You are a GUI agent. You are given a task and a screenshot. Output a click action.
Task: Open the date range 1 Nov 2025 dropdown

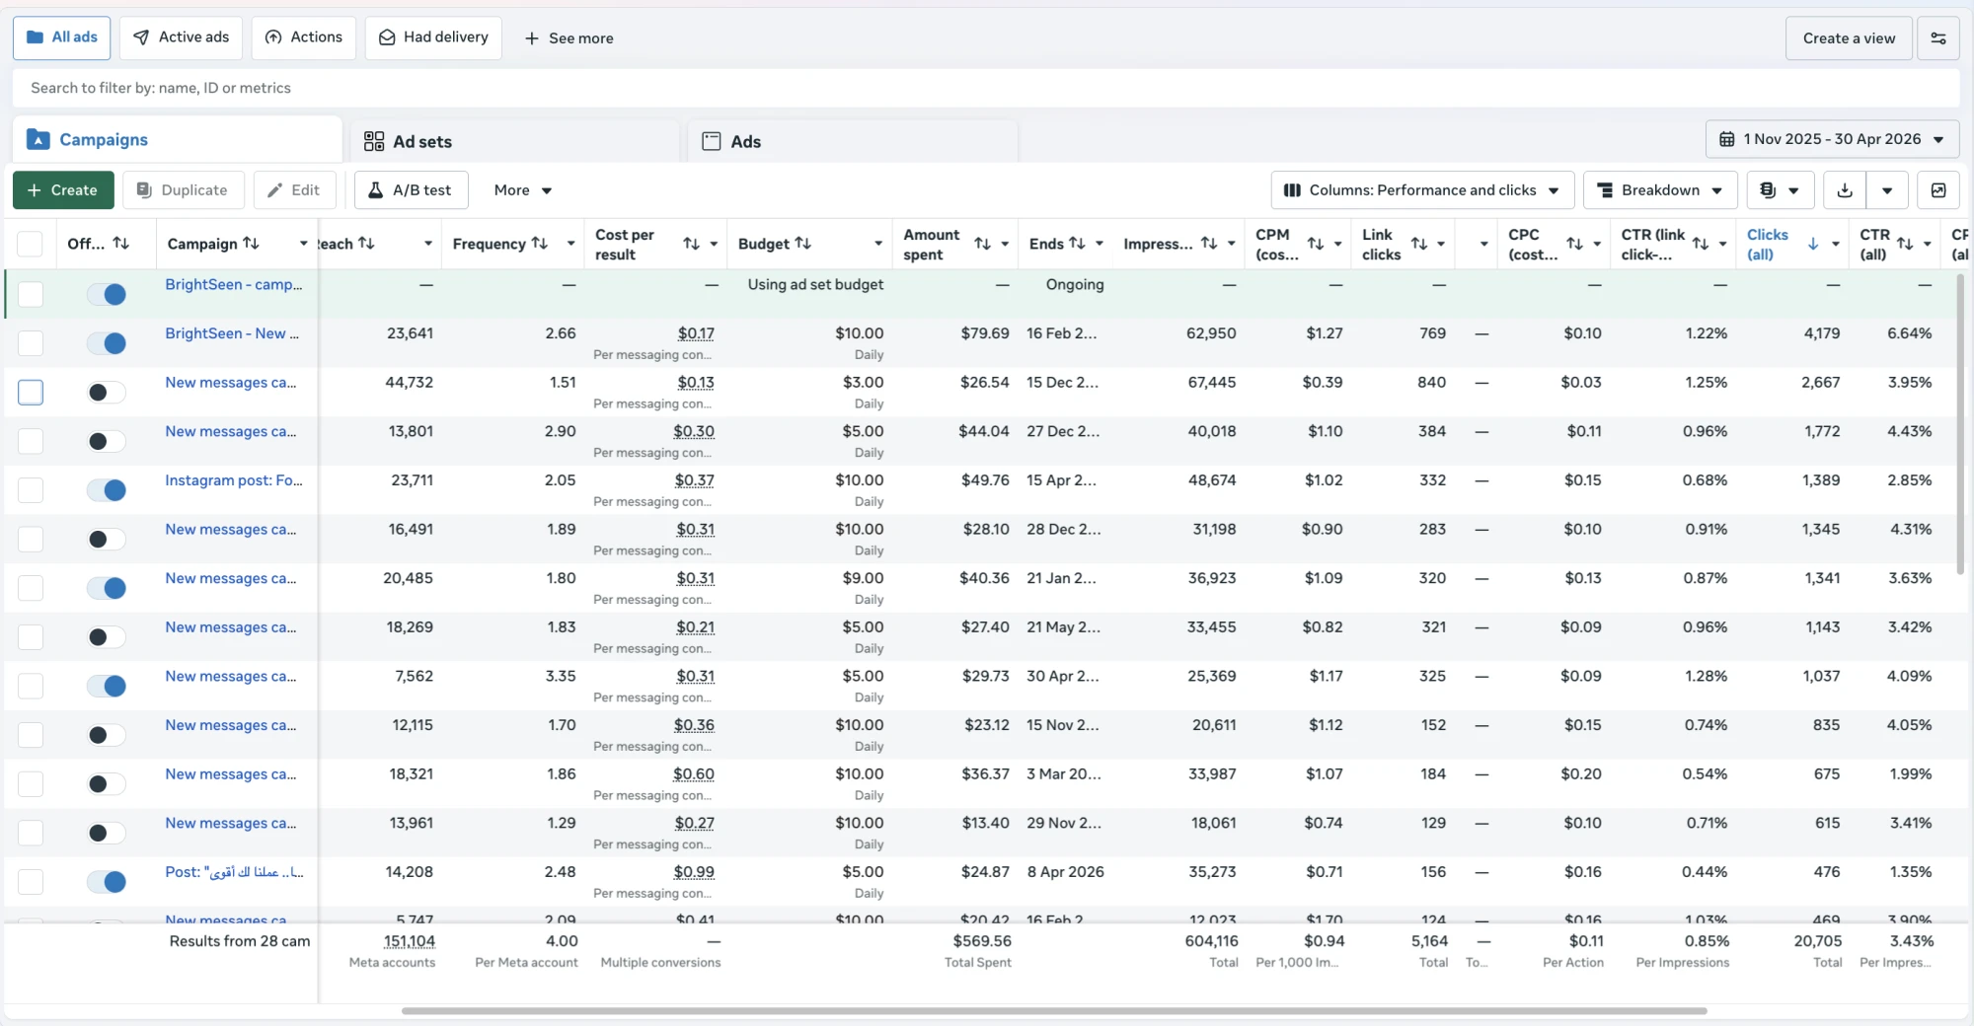click(1832, 139)
